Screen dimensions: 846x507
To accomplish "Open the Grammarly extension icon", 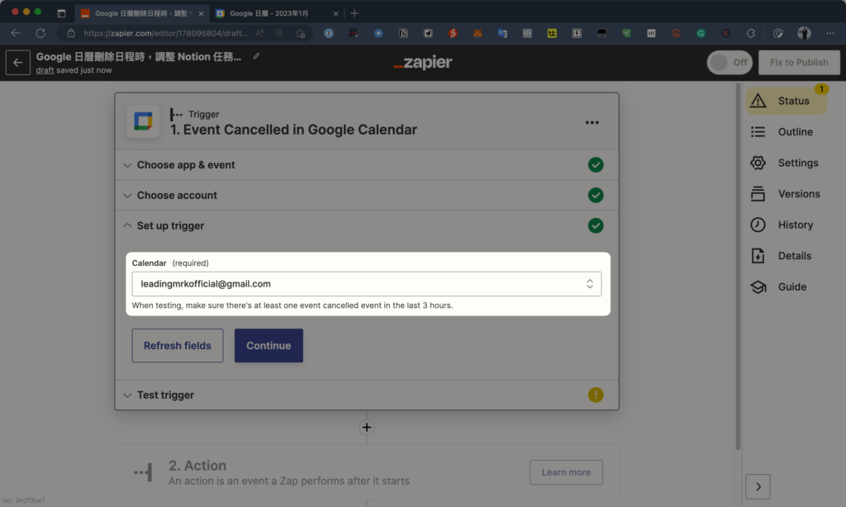I will (x=701, y=33).
